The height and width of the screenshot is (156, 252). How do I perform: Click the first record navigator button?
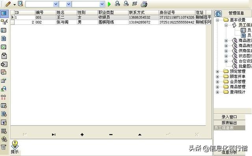coord(25,134)
